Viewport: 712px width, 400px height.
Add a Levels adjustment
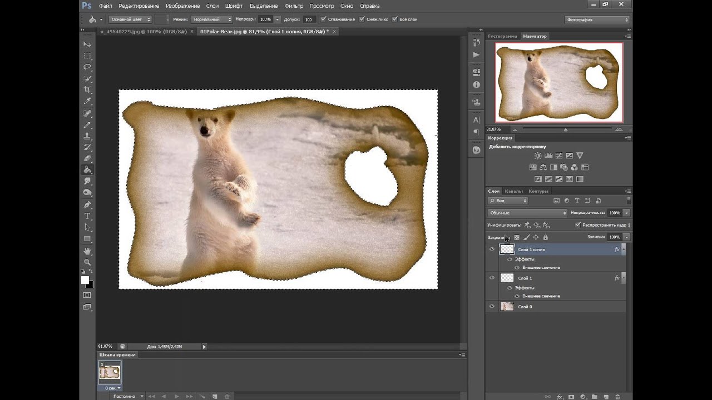point(548,156)
